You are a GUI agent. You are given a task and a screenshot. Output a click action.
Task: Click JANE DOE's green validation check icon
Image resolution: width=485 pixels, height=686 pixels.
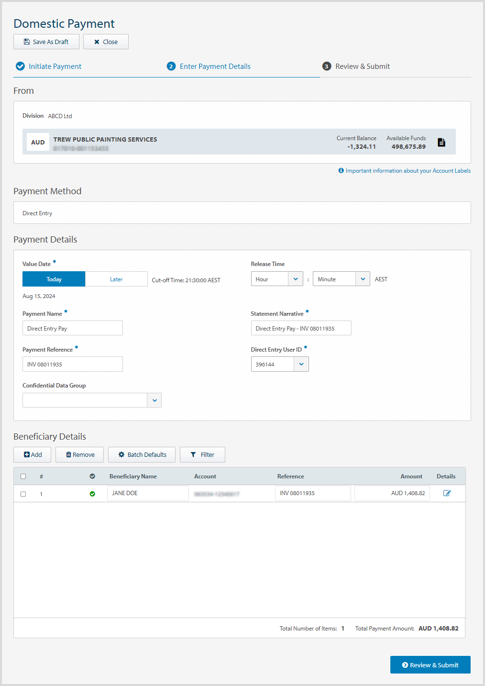tap(92, 493)
